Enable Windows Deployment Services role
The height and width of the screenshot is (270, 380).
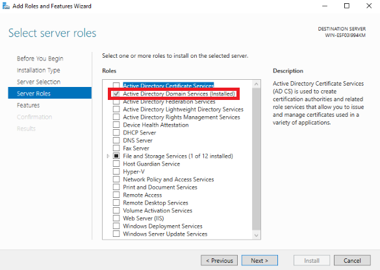tap(116, 226)
